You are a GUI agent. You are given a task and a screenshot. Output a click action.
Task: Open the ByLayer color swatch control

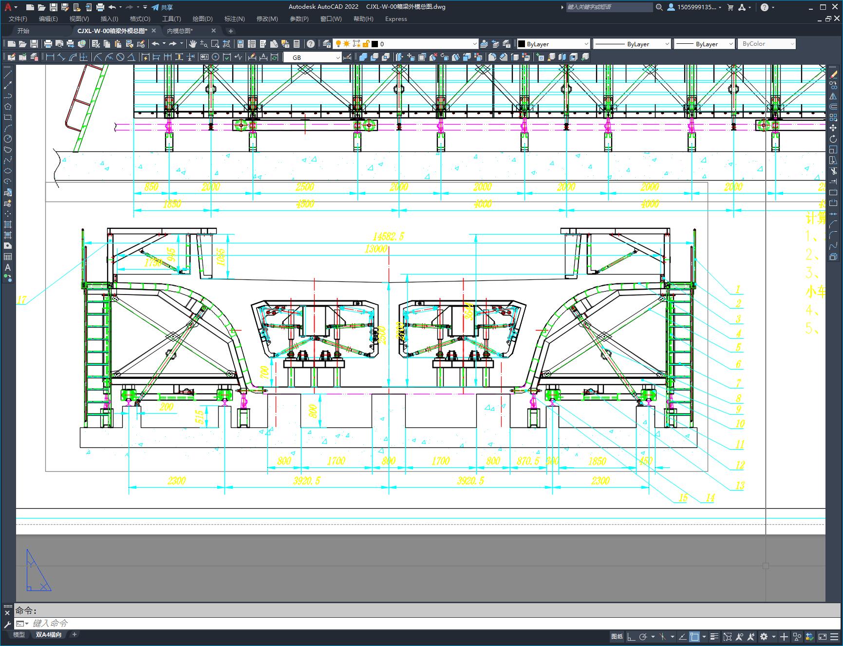pos(553,44)
